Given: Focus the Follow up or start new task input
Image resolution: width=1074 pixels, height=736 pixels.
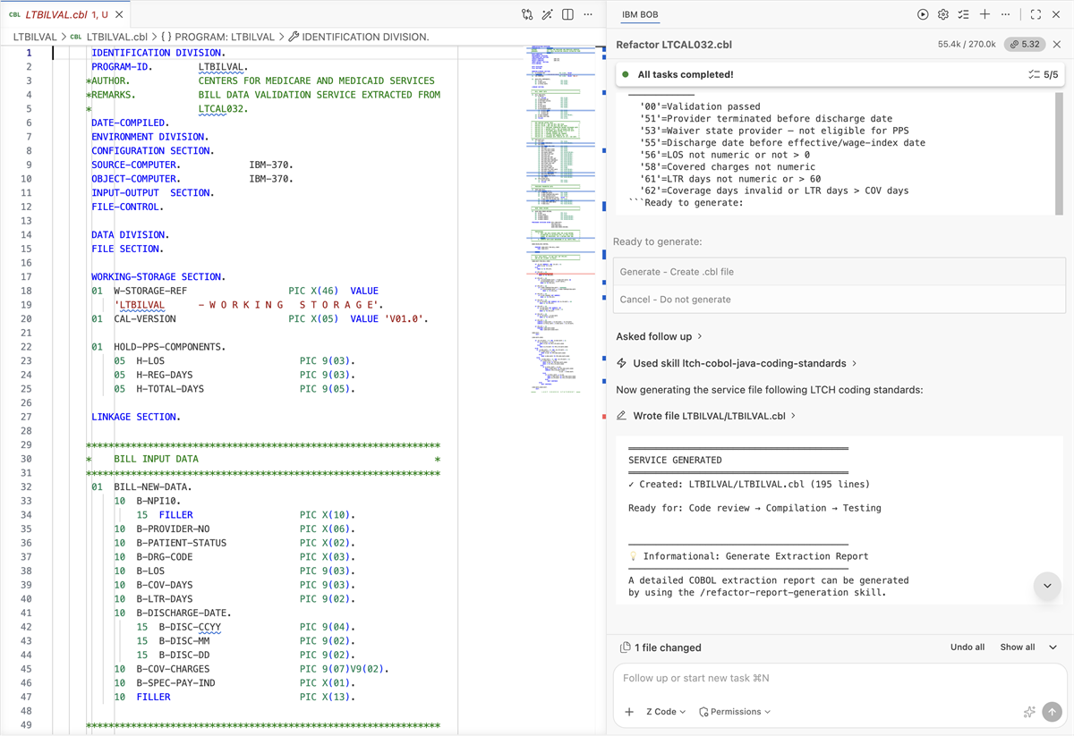Looking at the screenshot, I should (x=840, y=678).
